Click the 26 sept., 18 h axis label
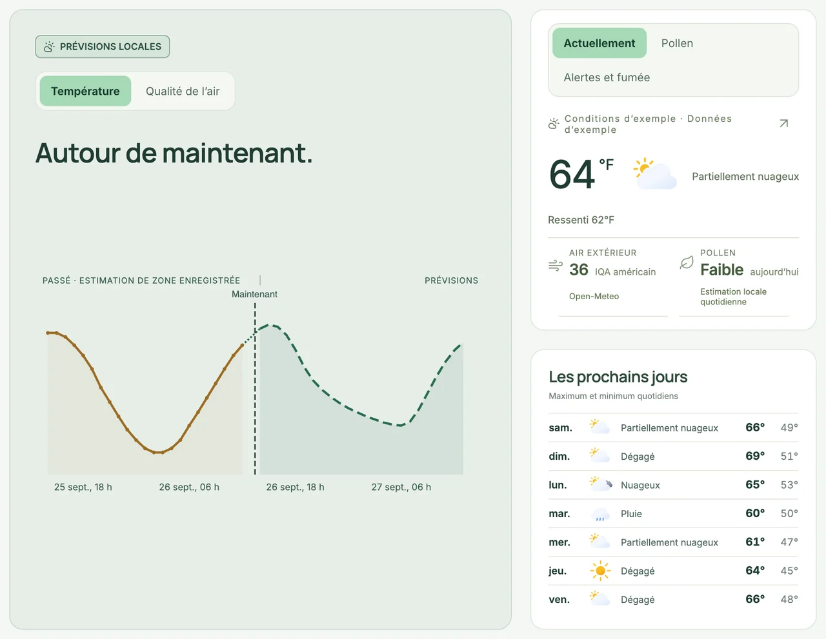 [295, 487]
